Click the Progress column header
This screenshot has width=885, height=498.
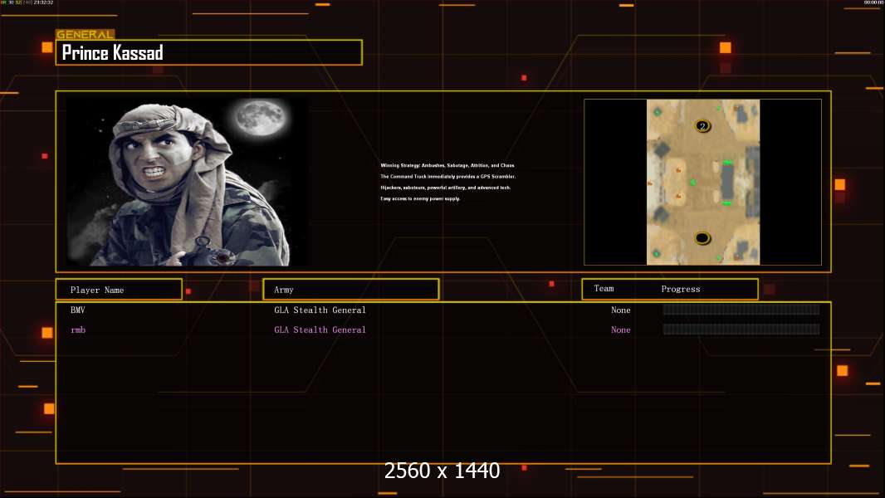680,289
